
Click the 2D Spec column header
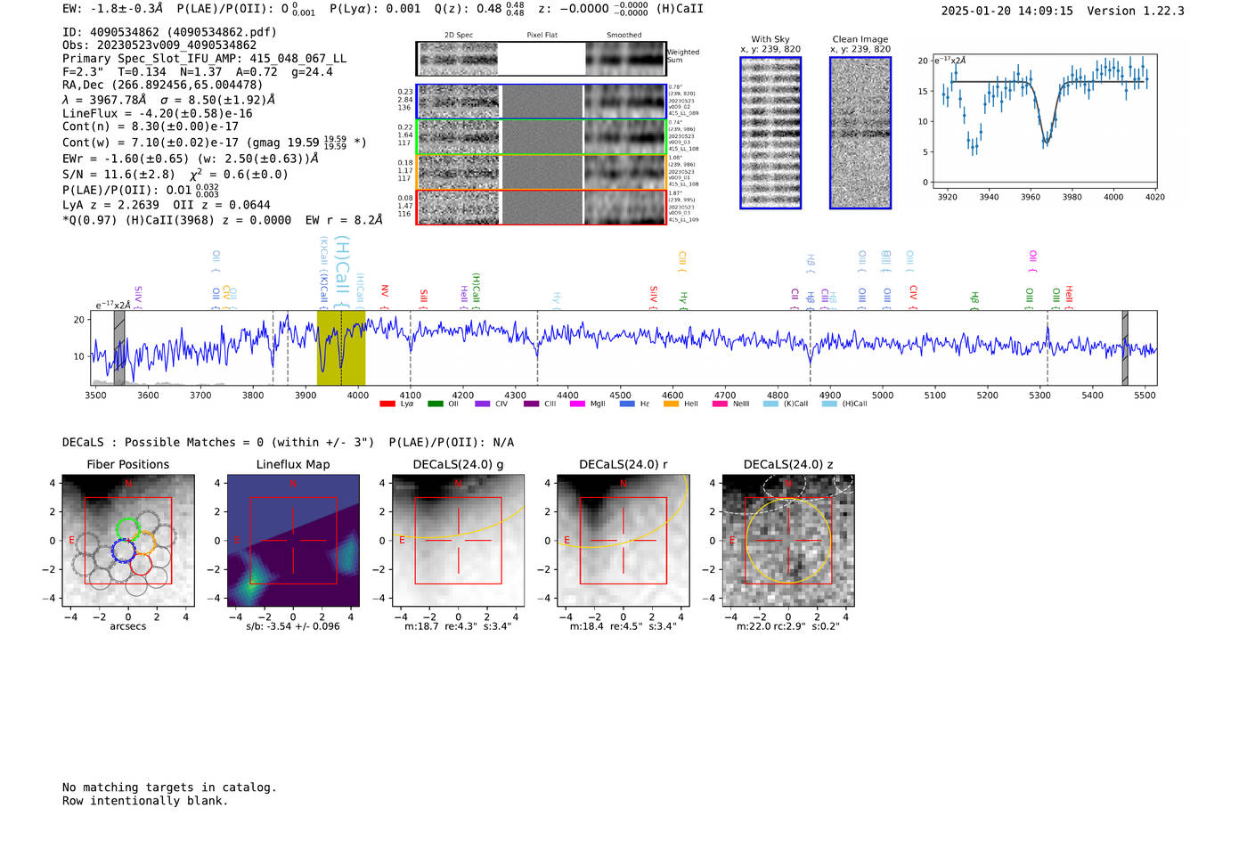click(459, 36)
